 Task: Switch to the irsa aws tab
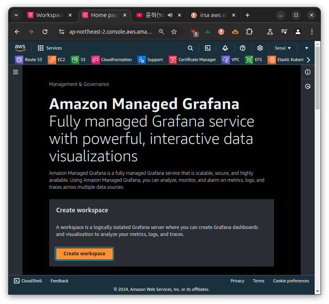[x=210, y=15]
